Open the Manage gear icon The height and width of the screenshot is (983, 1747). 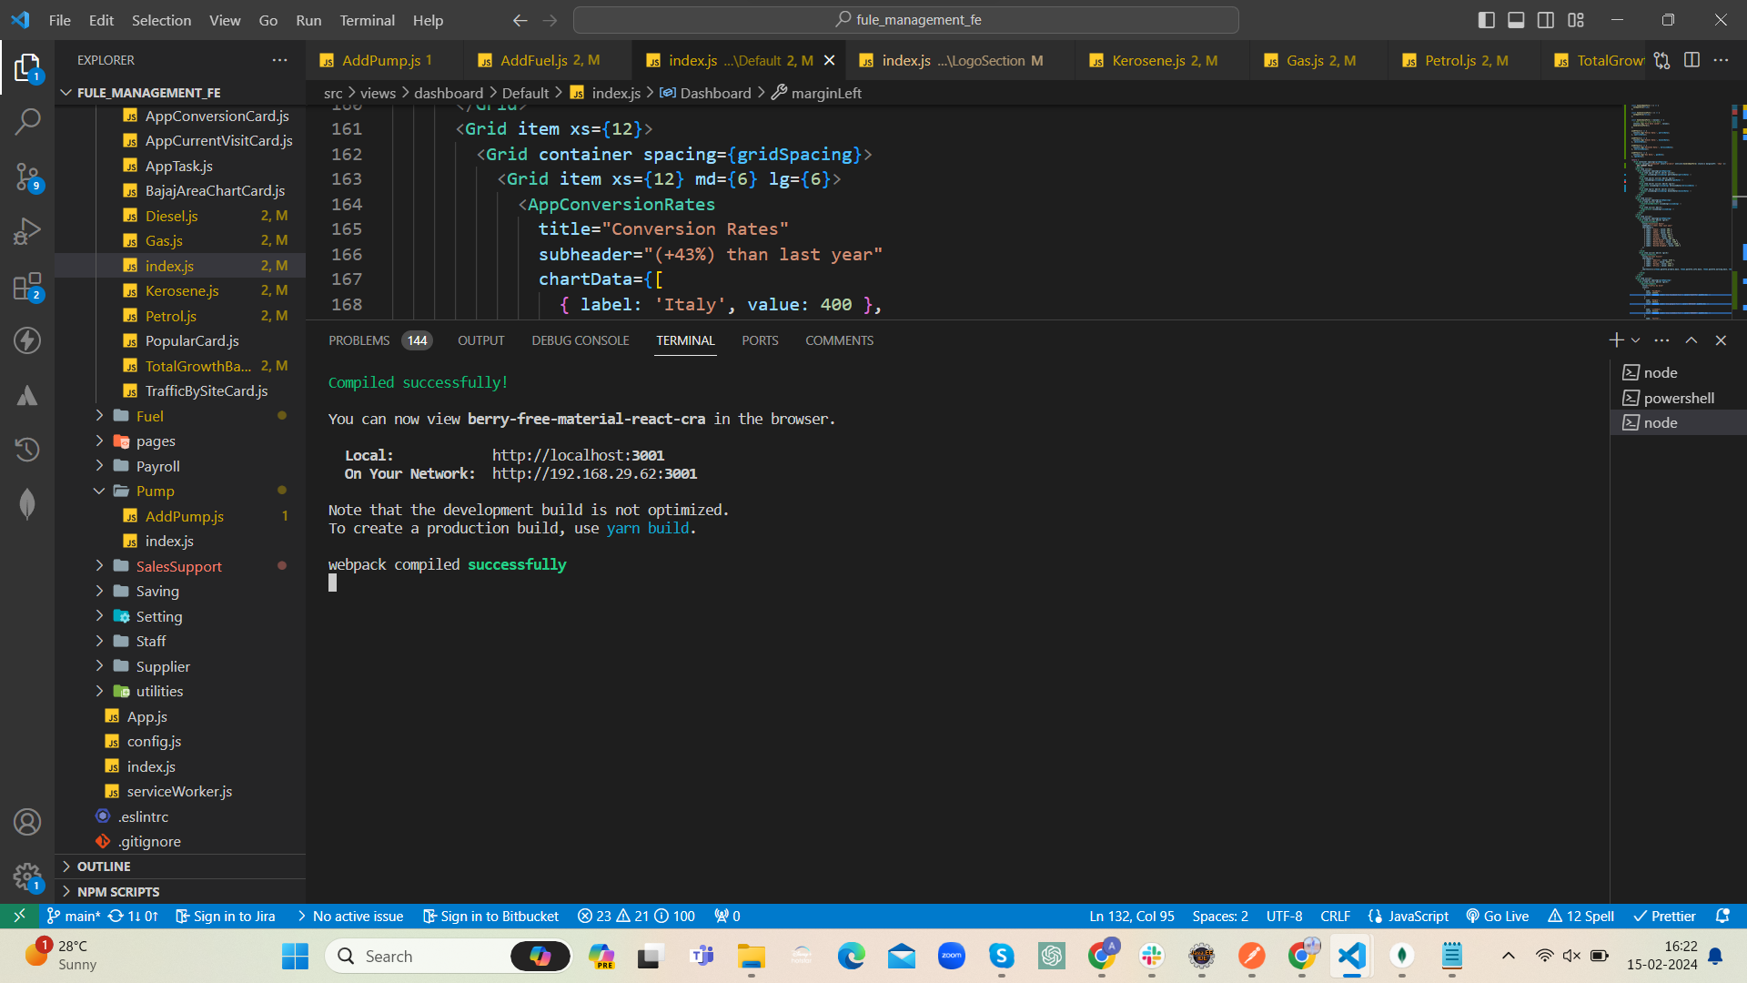pyautogui.click(x=27, y=877)
